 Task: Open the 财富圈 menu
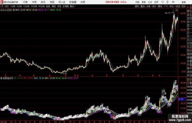click(x=73, y=2)
